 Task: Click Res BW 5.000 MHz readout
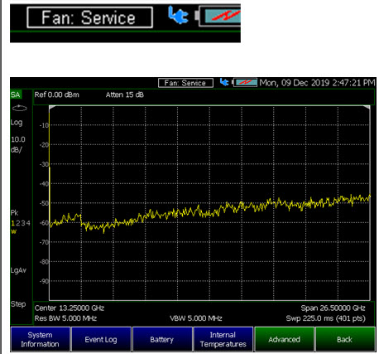coord(65,318)
